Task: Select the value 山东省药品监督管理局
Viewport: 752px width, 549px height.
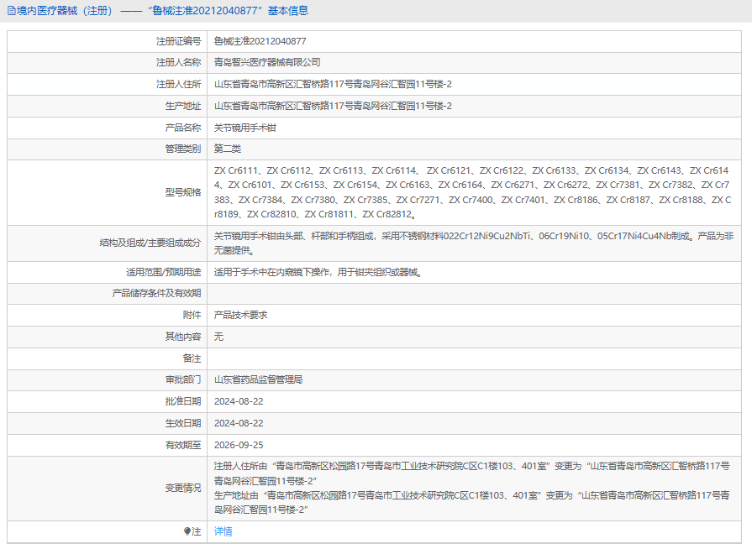Action: point(258,380)
